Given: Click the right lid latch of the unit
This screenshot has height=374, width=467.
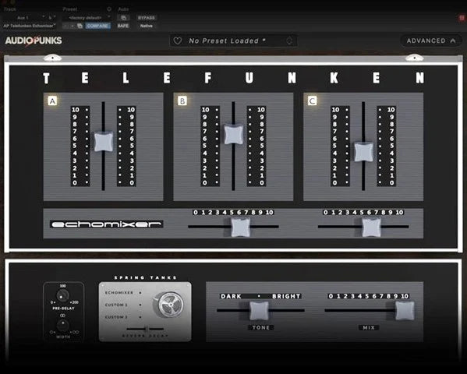Looking at the screenshot, I should click(414, 58).
